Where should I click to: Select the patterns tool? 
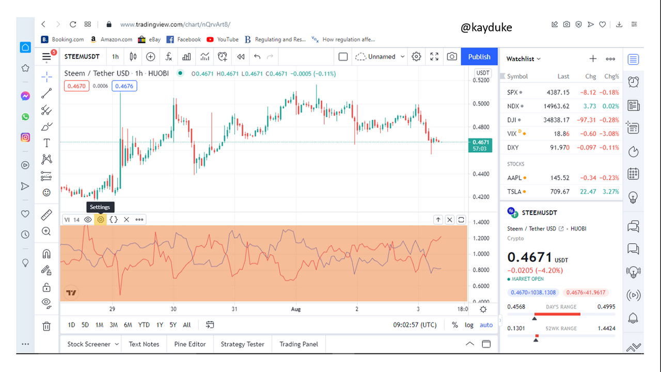click(46, 159)
